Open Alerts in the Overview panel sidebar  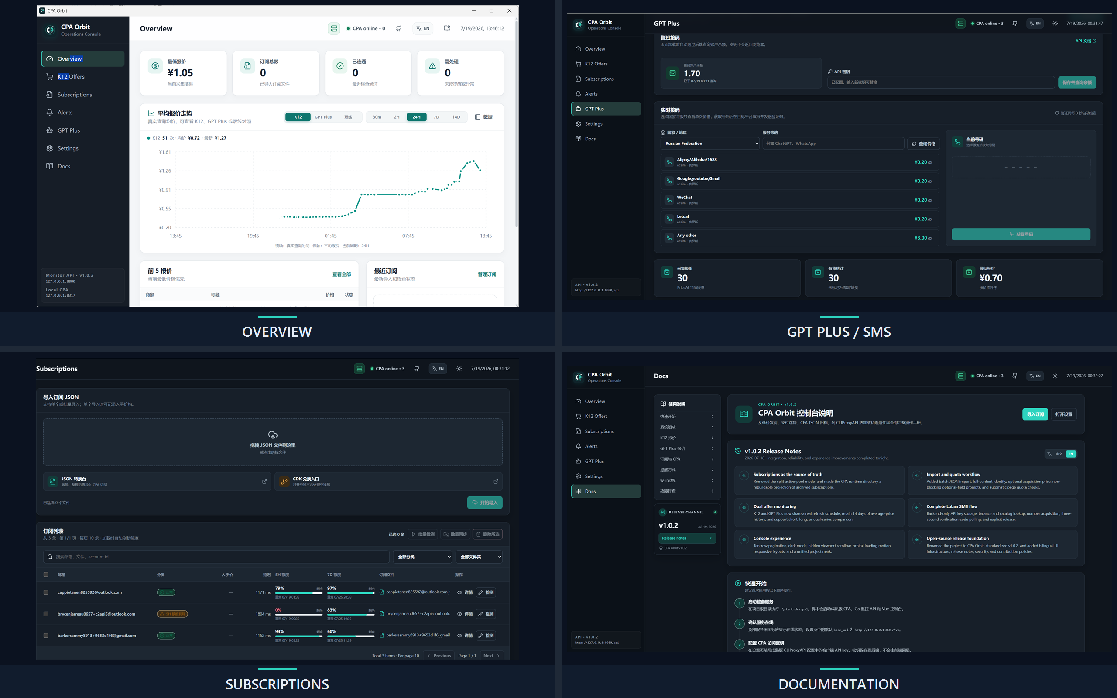point(82,113)
